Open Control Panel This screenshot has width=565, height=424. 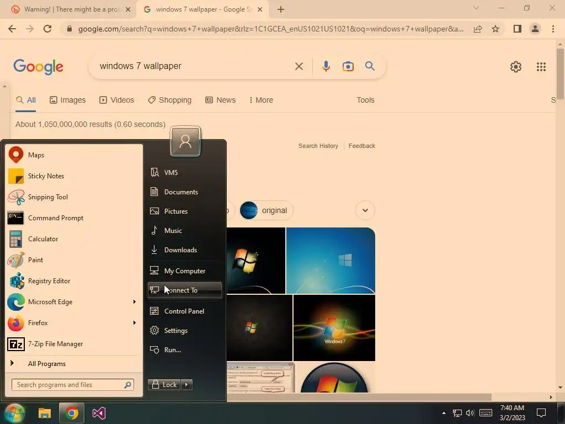[x=184, y=311]
